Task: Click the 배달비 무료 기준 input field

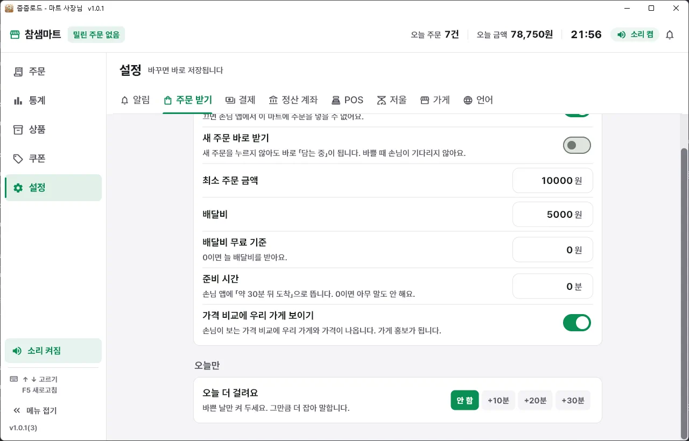Action: [x=553, y=250]
